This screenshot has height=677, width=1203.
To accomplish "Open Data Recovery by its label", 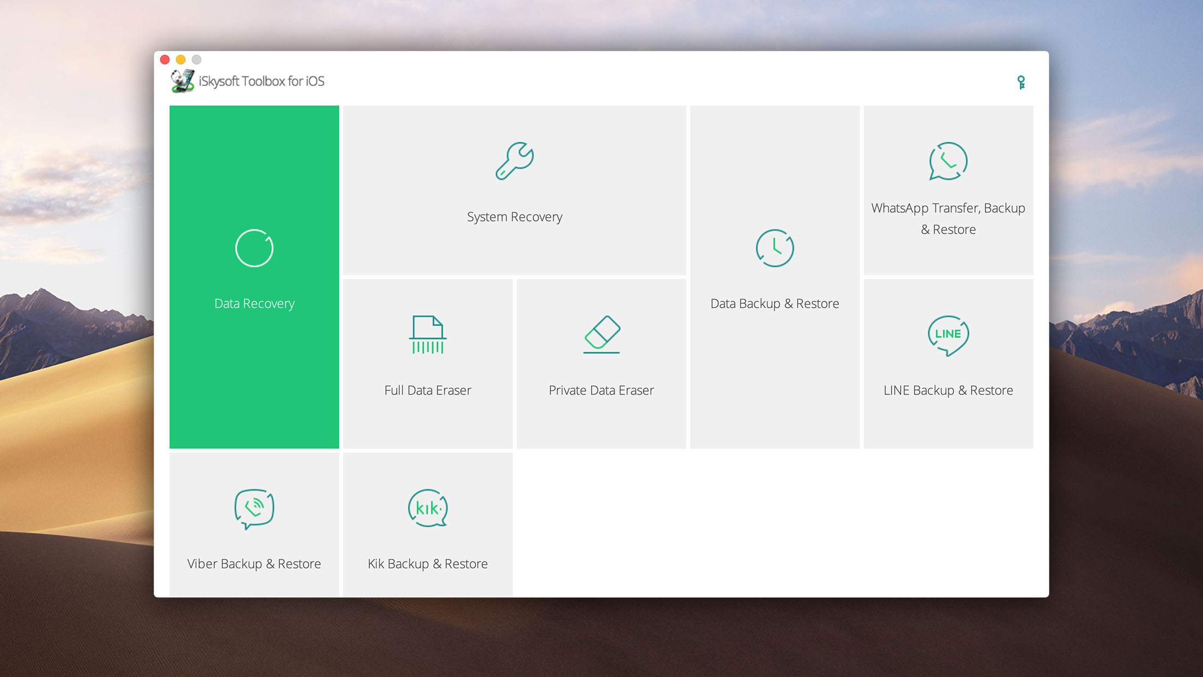I will click(x=254, y=304).
